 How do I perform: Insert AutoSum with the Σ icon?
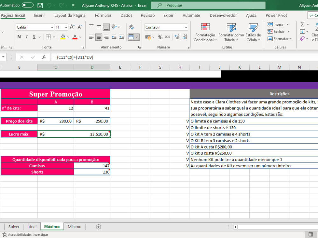[302, 24]
